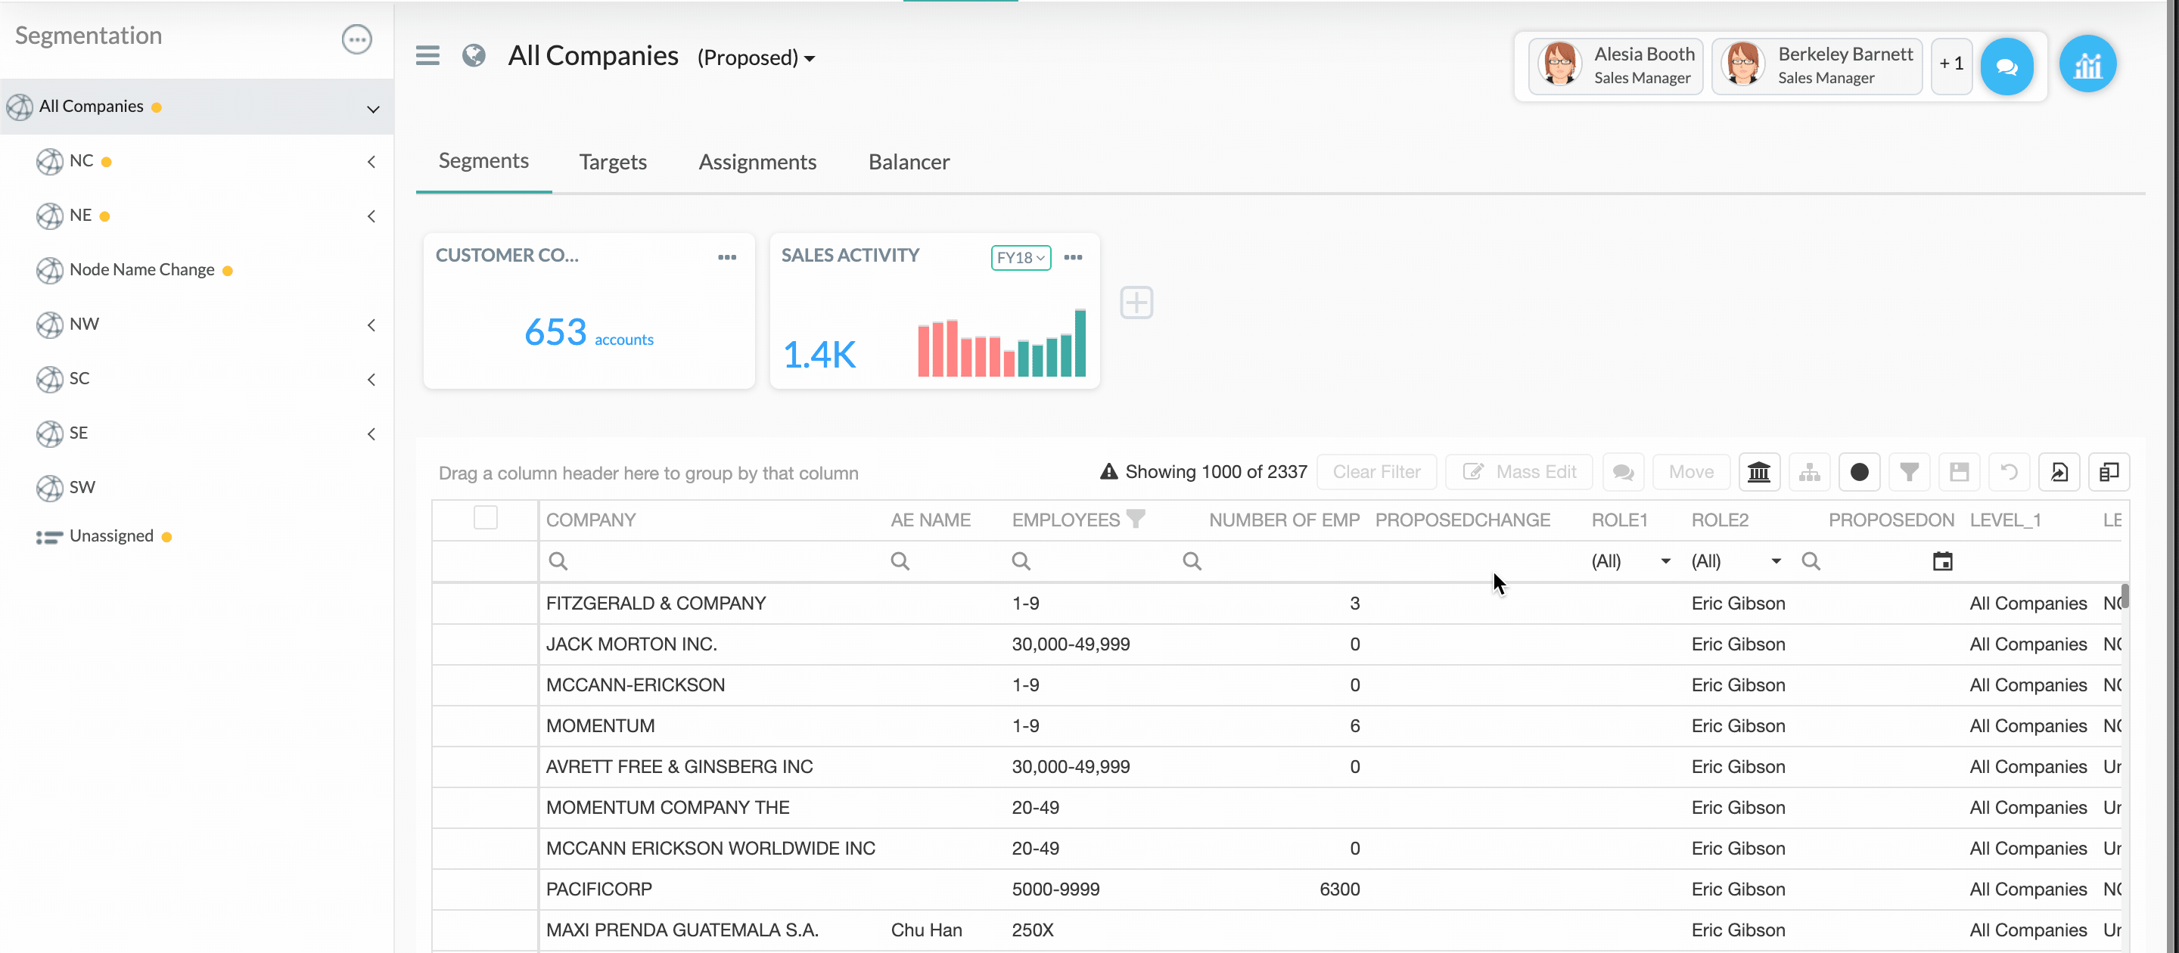Expand the NC tree node

point(371,162)
